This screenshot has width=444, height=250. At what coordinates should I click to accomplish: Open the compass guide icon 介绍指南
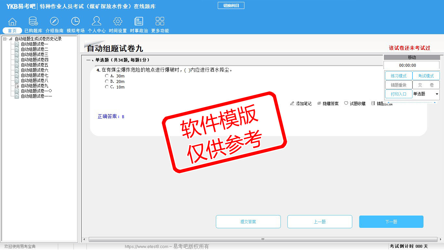click(x=54, y=22)
